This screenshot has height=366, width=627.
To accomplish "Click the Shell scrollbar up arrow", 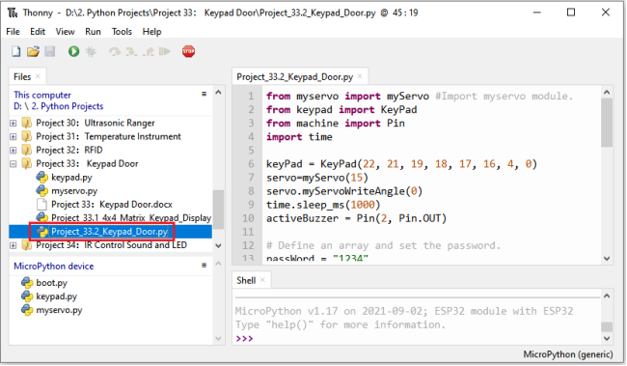I will 607,296.
